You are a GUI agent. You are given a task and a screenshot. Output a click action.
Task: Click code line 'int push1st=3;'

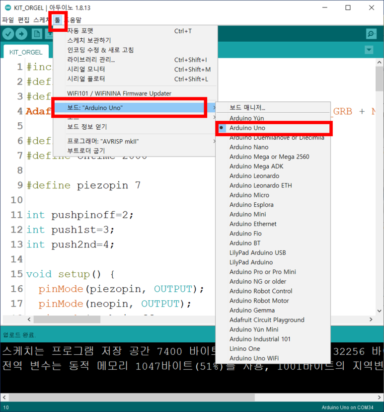(x=71, y=230)
